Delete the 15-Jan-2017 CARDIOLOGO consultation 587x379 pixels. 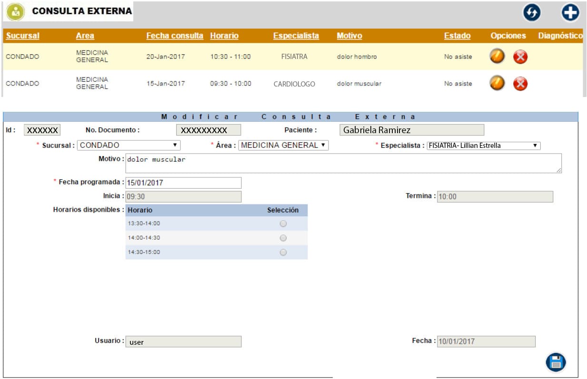(x=520, y=84)
